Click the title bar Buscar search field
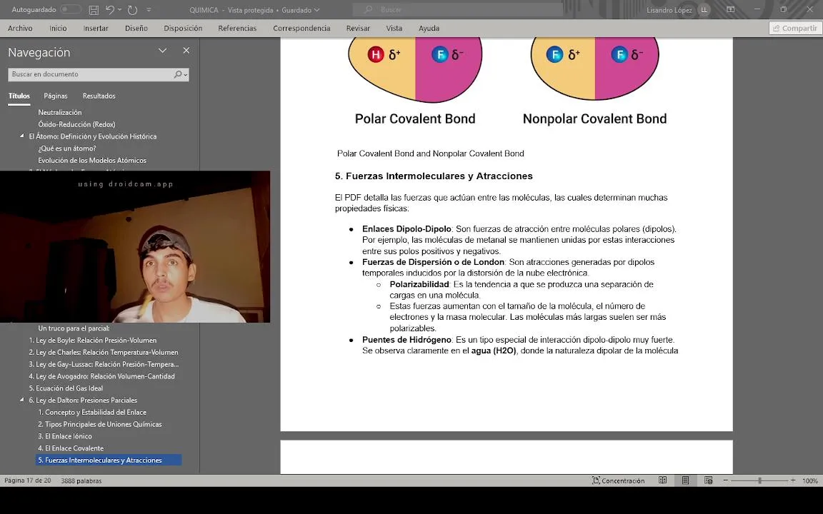Viewport: 823px width, 514px height. coord(458,9)
